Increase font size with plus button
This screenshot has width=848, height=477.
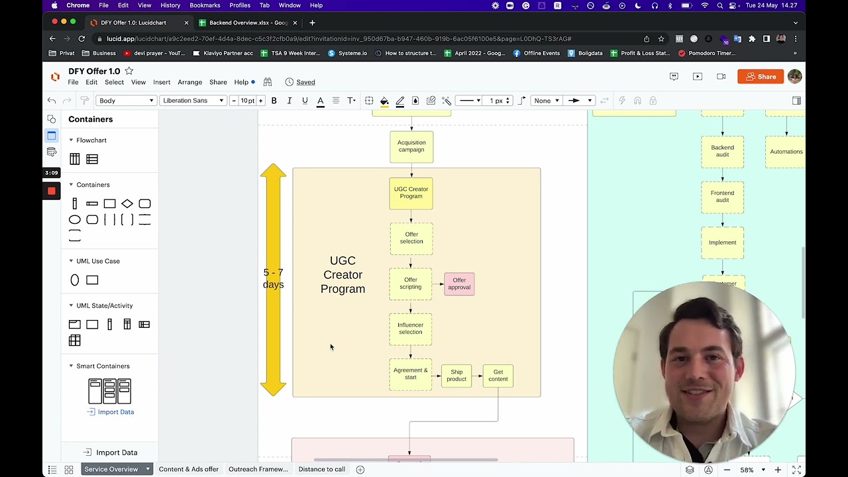click(260, 101)
